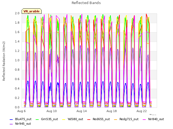This screenshot has height=129, width=173.
Task: Click the 1.6 y-axis tick label
Action: click(17, 32)
